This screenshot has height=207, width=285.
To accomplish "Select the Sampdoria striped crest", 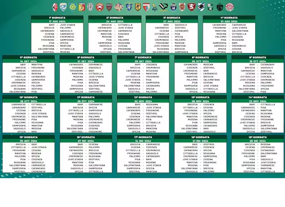I will [201, 7].
